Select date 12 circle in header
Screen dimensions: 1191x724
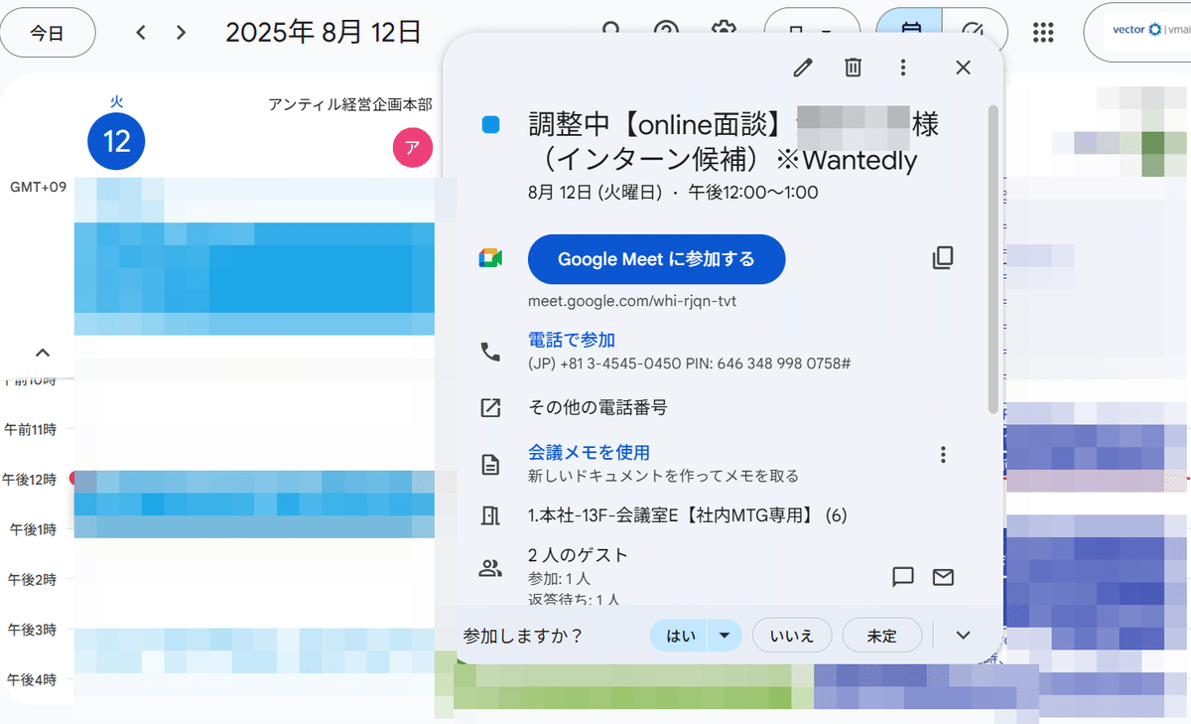pos(116,141)
